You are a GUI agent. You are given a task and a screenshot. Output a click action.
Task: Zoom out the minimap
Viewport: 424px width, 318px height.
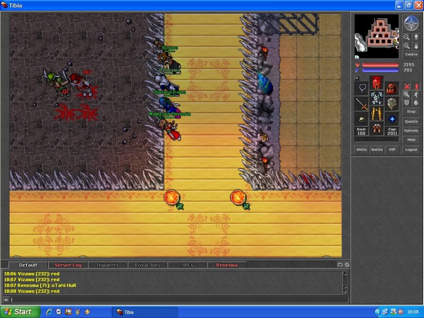point(407,37)
